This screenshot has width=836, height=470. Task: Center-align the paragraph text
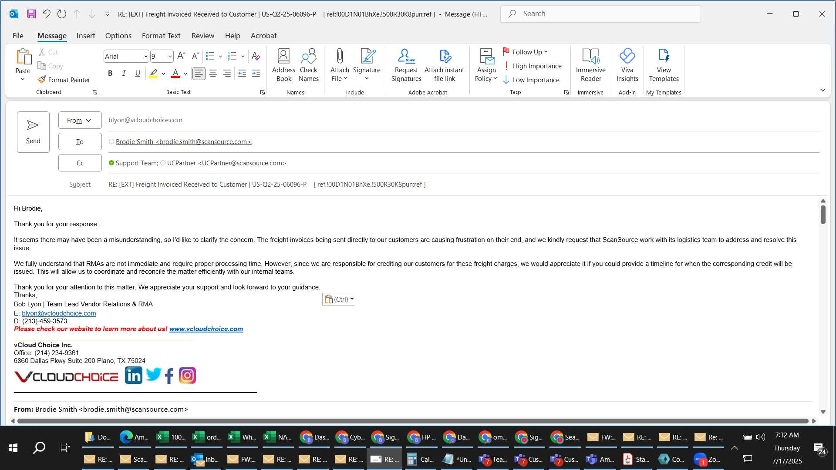tap(213, 74)
